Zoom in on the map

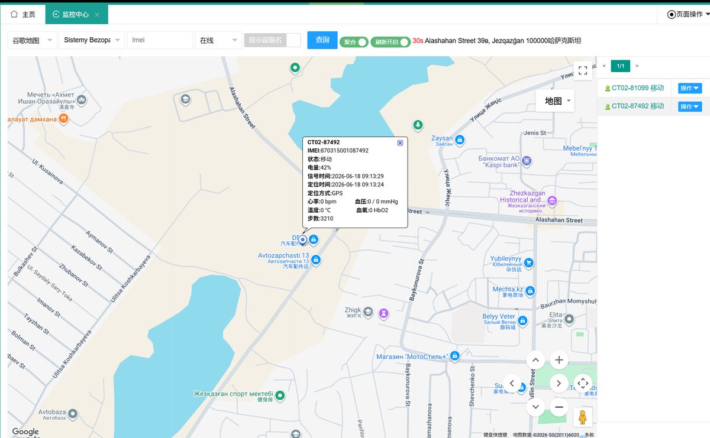(559, 359)
